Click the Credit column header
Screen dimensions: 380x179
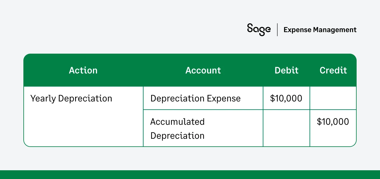tap(333, 70)
